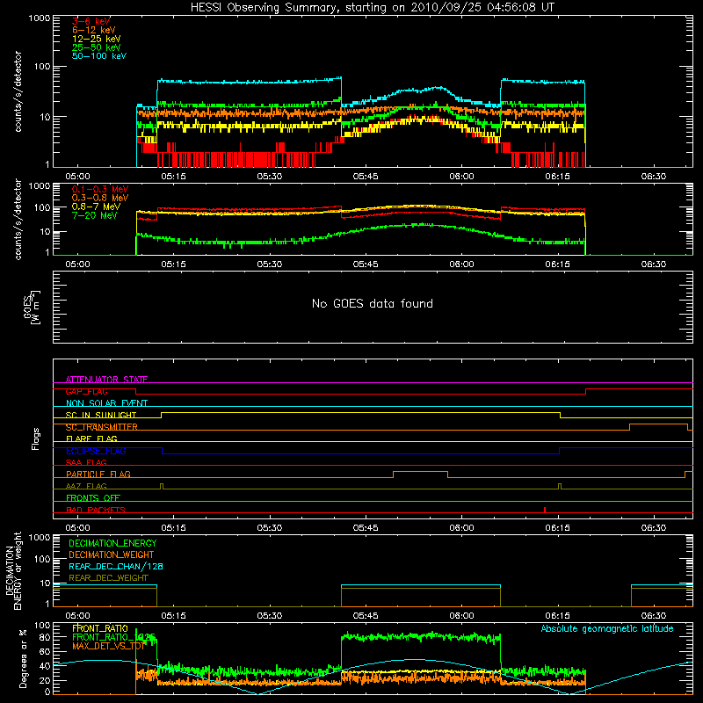Click the vertical 'Flags' axis label
The width and height of the screenshot is (703, 703).
pyautogui.click(x=36, y=438)
